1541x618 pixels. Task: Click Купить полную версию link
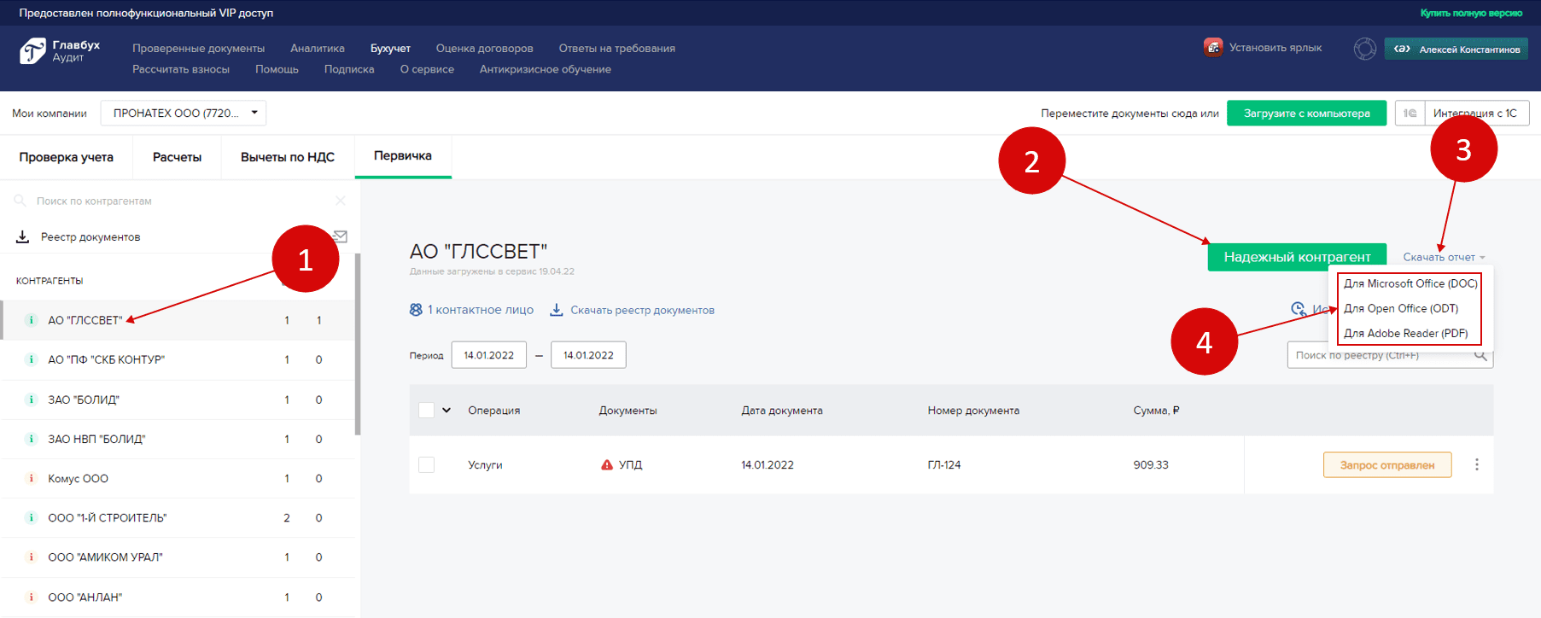[1471, 13]
